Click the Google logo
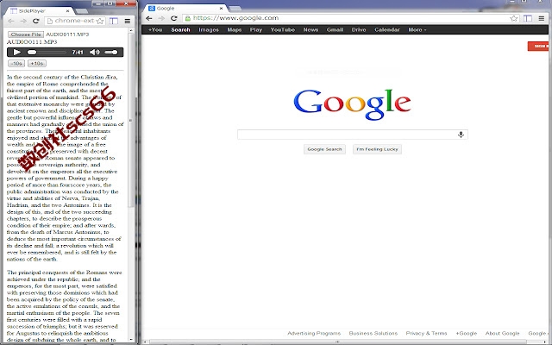The height and width of the screenshot is (345, 552). [352, 103]
